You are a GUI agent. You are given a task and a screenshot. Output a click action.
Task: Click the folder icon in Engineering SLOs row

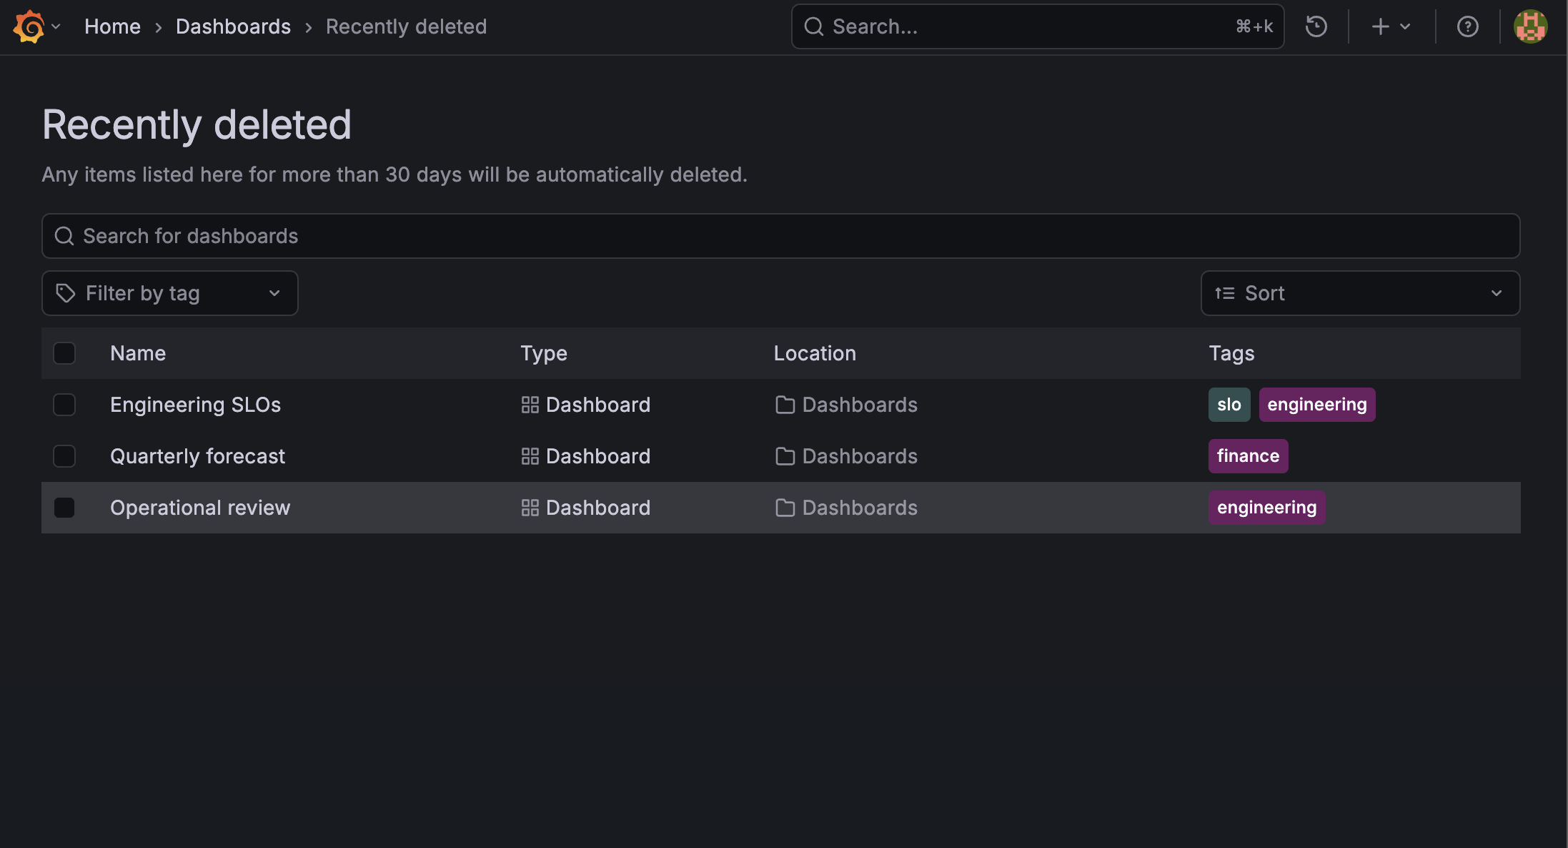[x=785, y=405]
